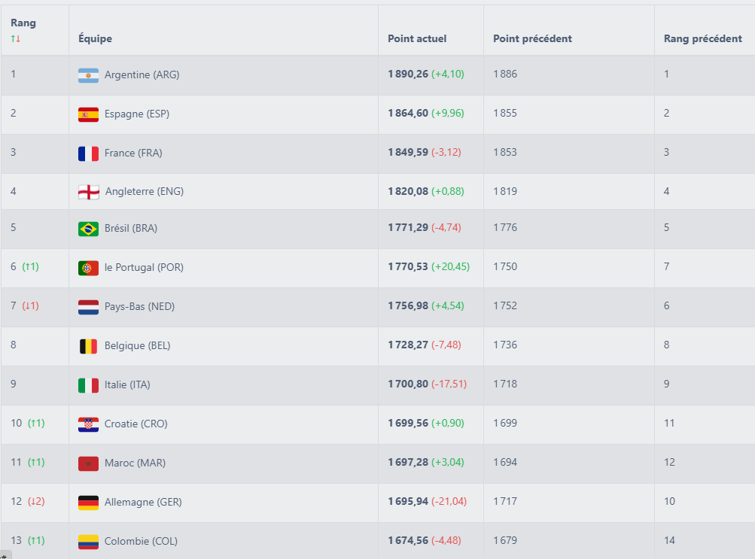Select the Équipe column header

pyautogui.click(x=96, y=38)
